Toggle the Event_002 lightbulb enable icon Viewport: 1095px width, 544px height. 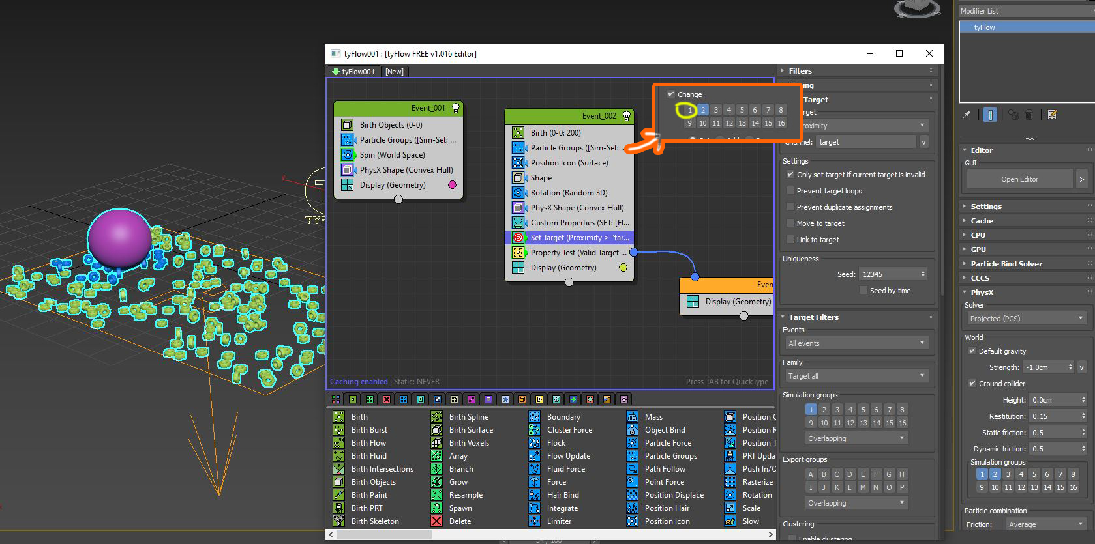click(x=627, y=116)
